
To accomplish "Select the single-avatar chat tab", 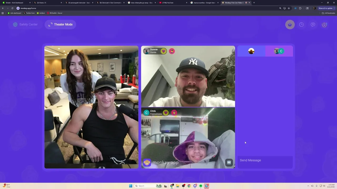I will click(251, 51).
